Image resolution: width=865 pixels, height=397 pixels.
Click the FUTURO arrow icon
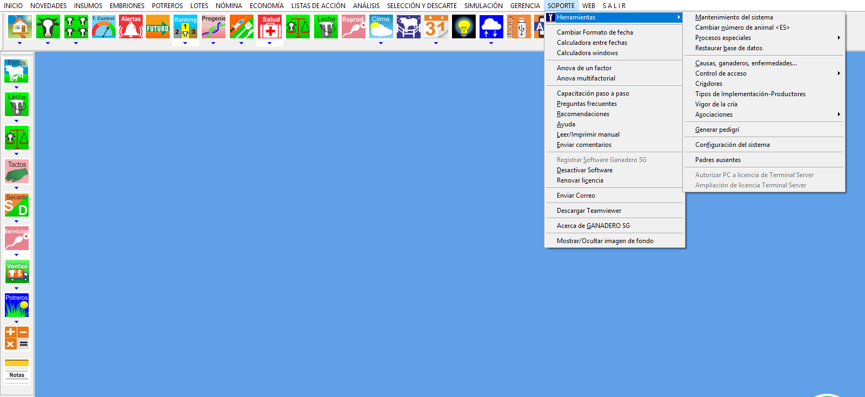(x=158, y=27)
